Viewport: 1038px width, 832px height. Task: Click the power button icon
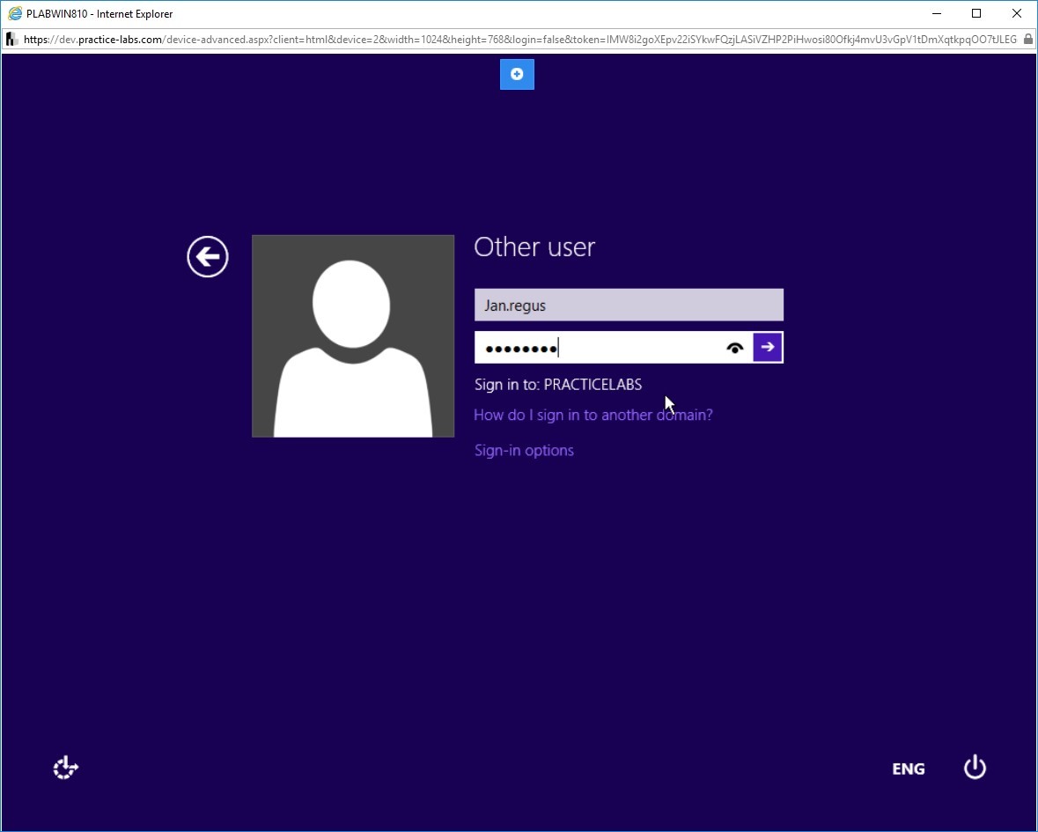point(975,768)
